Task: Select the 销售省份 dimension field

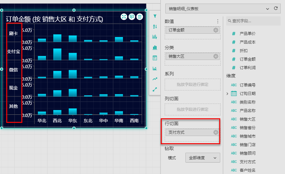Action: 248,128
